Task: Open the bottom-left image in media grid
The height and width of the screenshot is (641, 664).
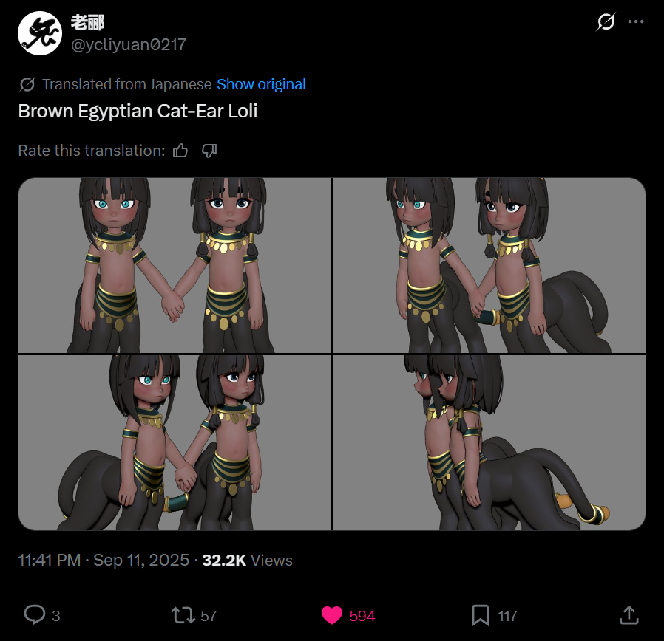Action: click(x=175, y=442)
